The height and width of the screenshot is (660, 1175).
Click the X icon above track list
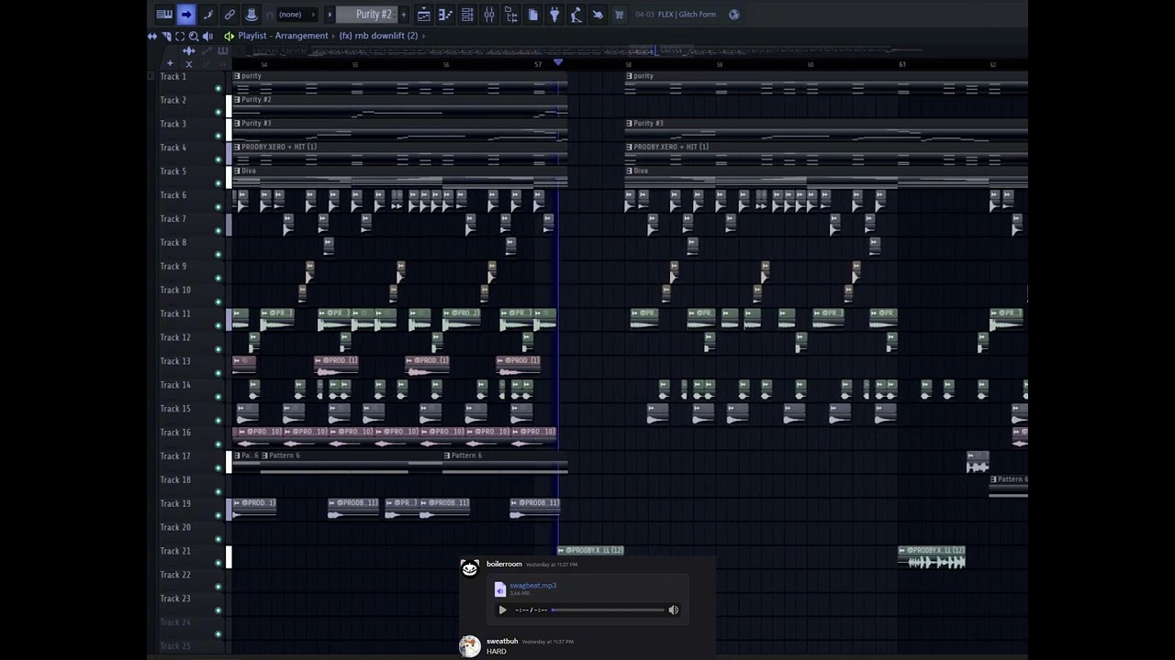click(189, 63)
